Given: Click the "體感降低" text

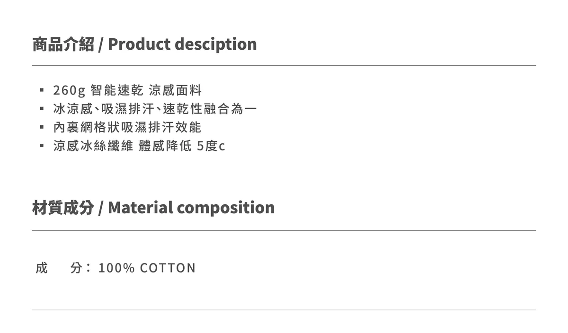Looking at the screenshot, I should [165, 146].
